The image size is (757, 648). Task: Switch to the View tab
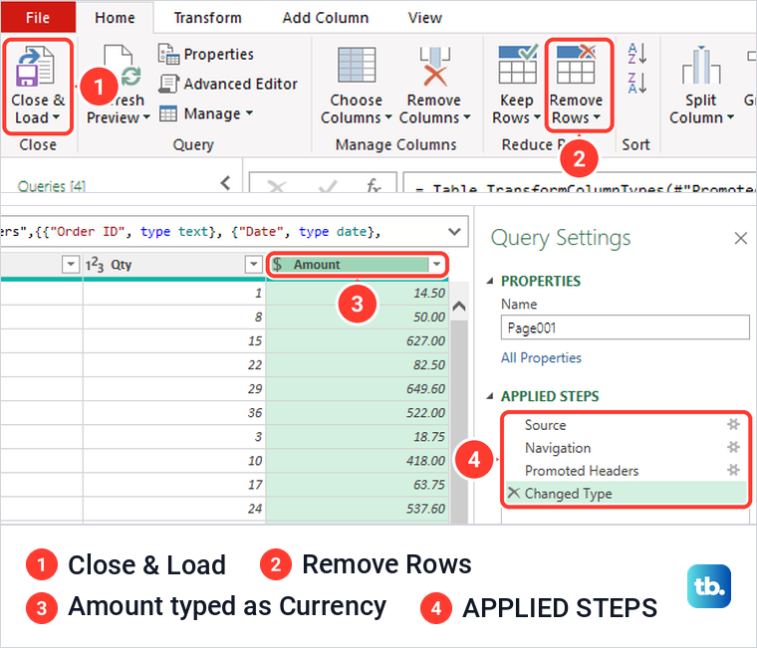(425, 18)
